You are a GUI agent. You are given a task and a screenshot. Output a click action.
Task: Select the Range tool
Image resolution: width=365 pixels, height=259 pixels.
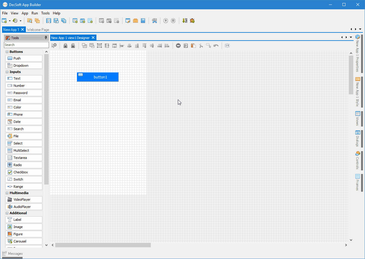(x=24, y=187)
